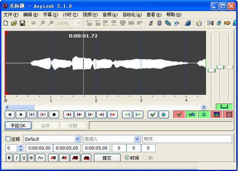Open font chooser with the fn button
The height and width of the screenshot is (171, 238).
pos(40,158)
